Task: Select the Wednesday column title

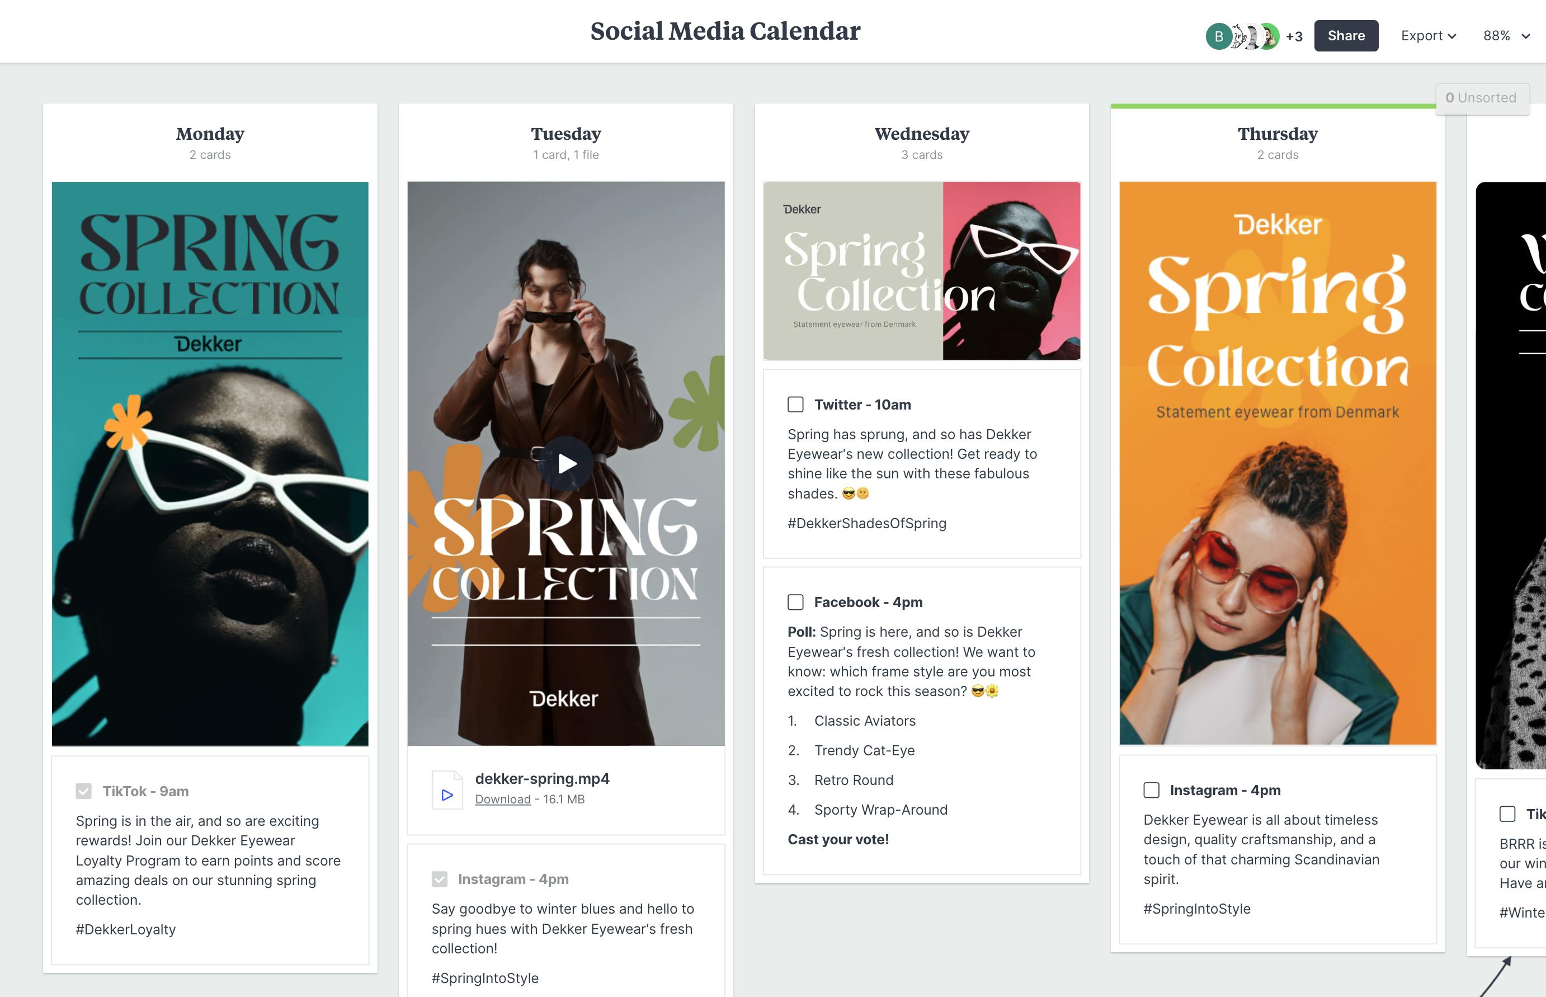Action: tap(922, 134)
